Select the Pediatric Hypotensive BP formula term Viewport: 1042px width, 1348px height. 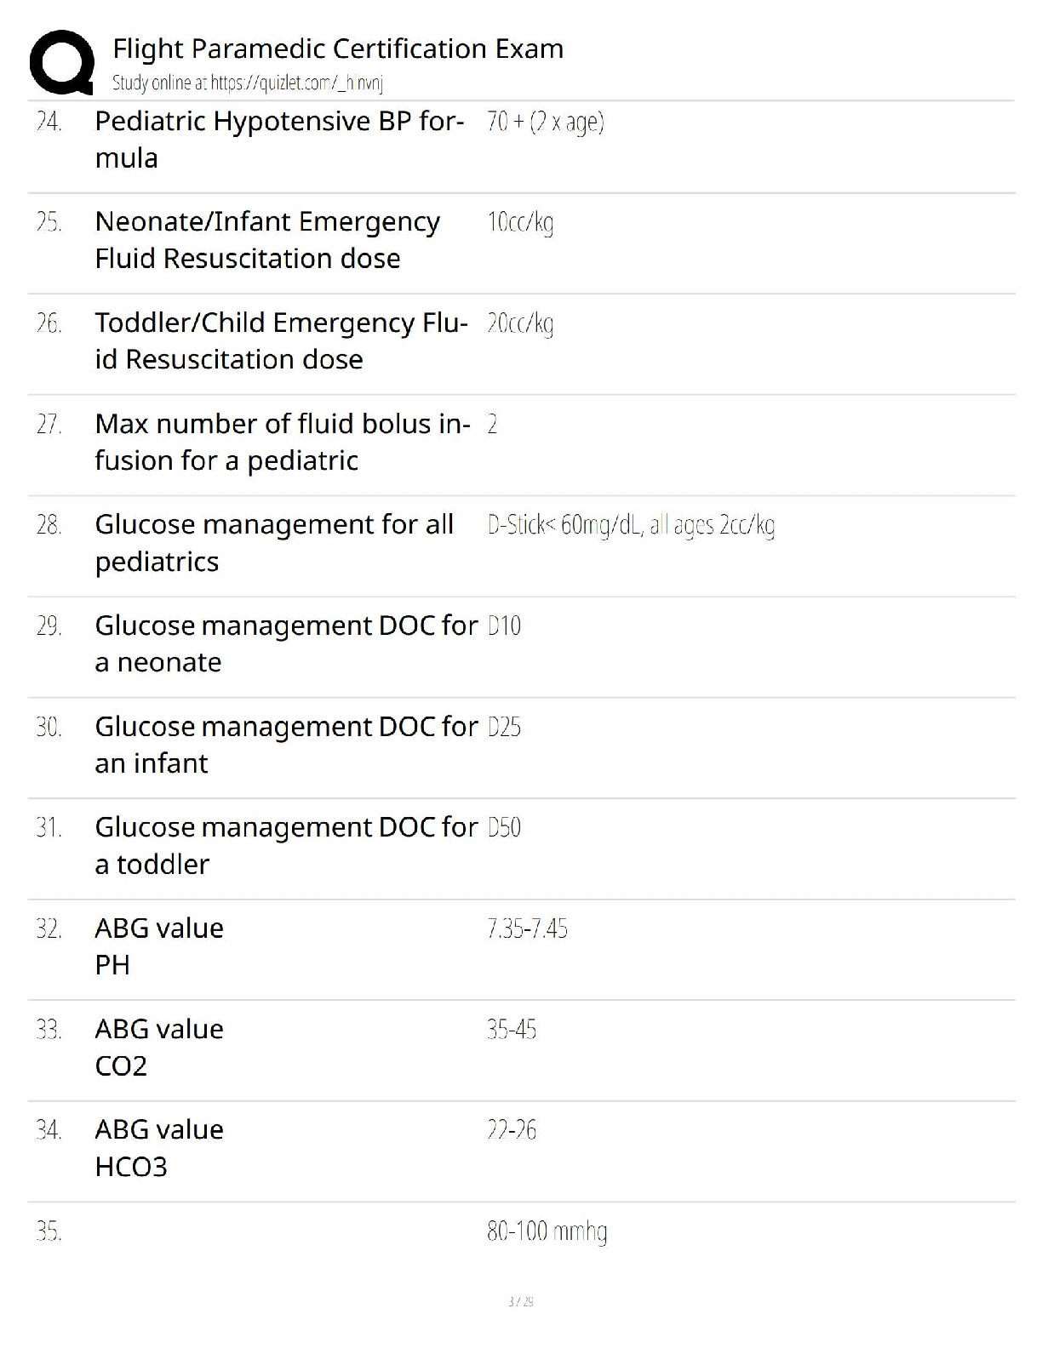point(279,140)
